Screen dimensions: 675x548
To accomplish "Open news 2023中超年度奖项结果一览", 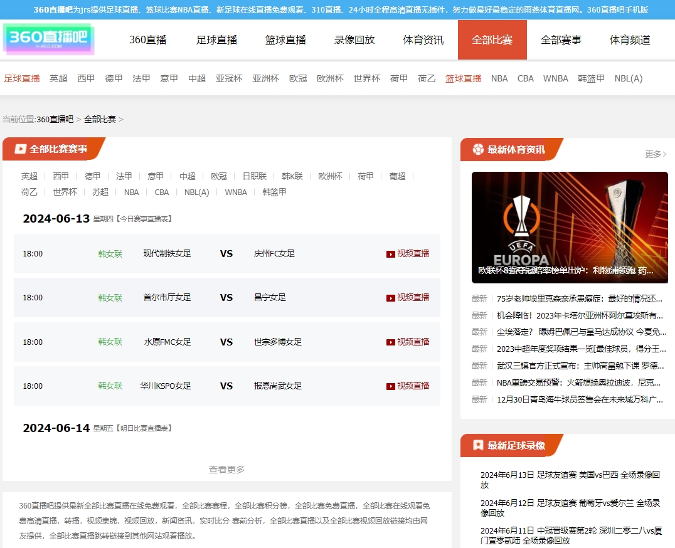I will tap(581, 349).
